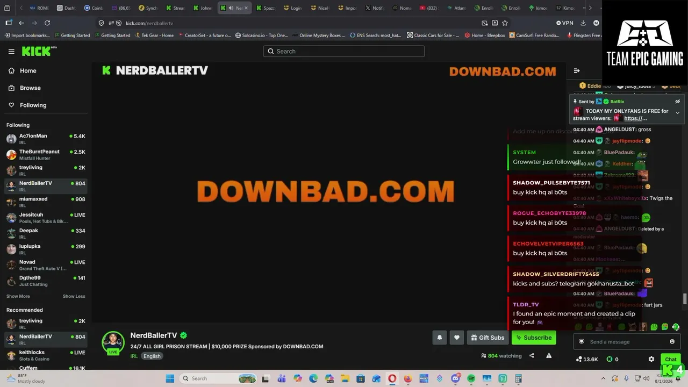The height and width of the screenshot is (387, 688).
Task: Click the Windows taskbar Search box
Action: (218, 378)
